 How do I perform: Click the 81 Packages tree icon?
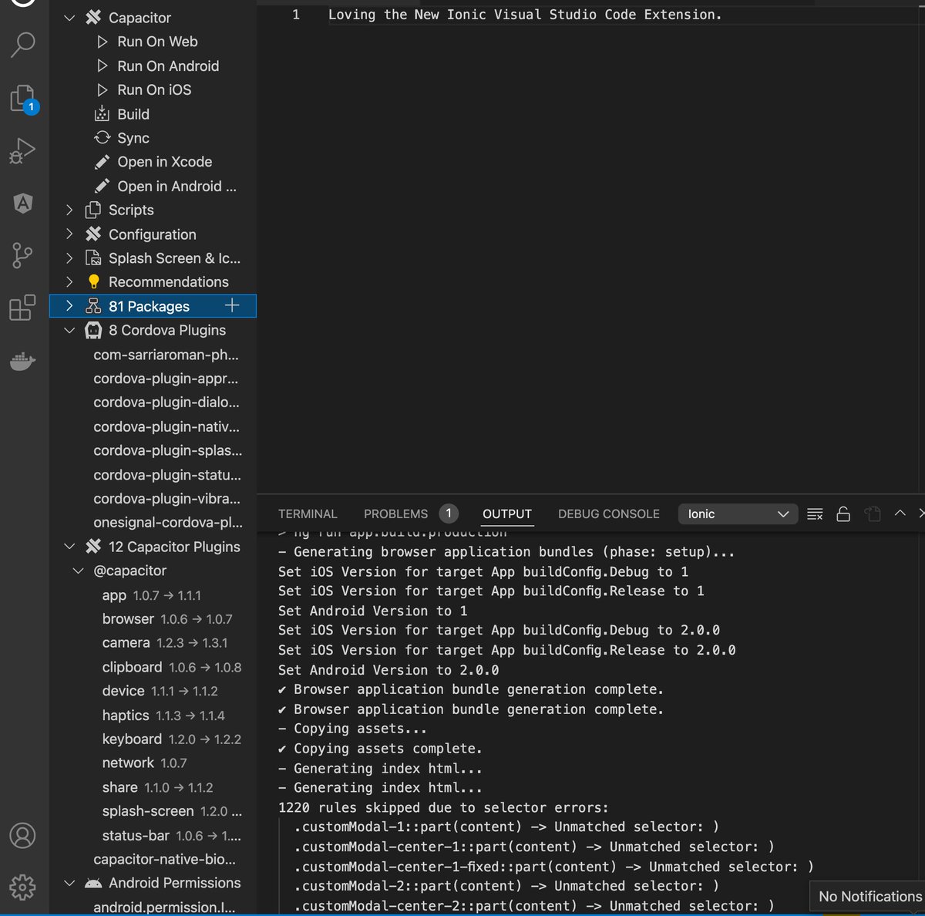(93, 306)
